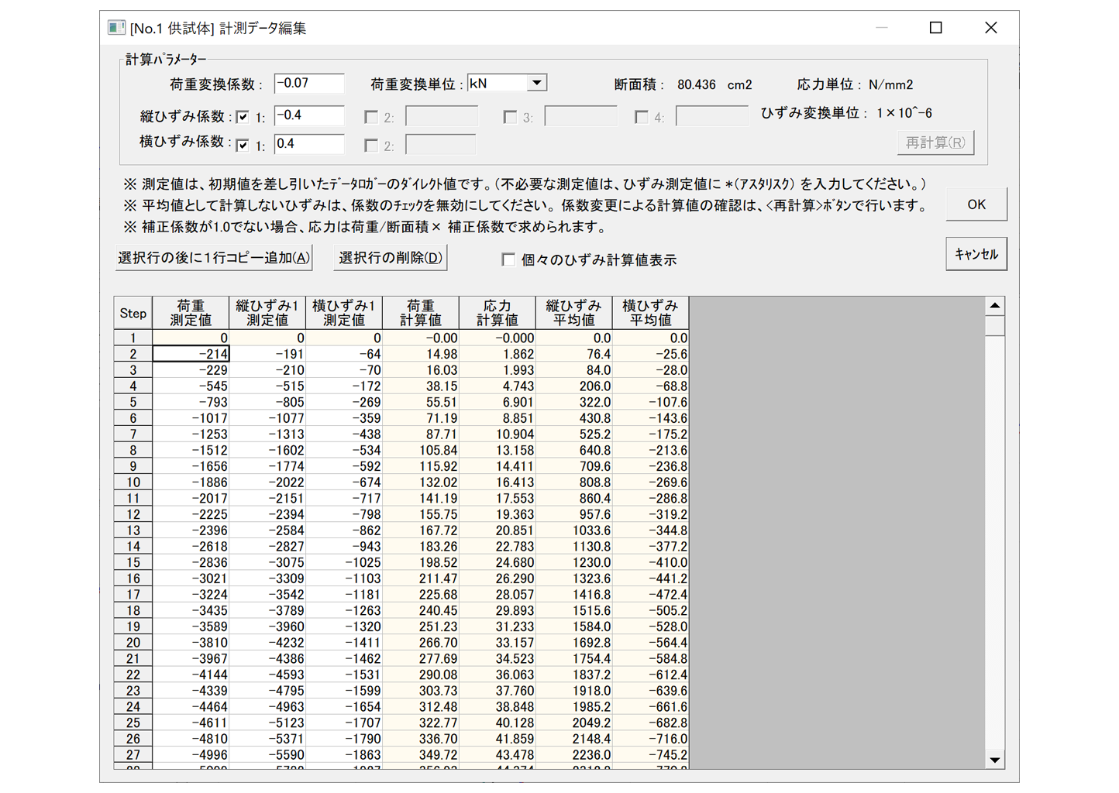
Task: Click the application icon in the title bar
Action: (116, 27)
